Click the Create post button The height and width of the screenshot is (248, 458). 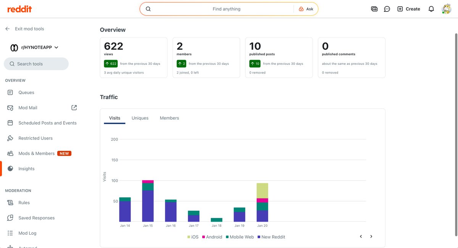(x=408, y=9)
